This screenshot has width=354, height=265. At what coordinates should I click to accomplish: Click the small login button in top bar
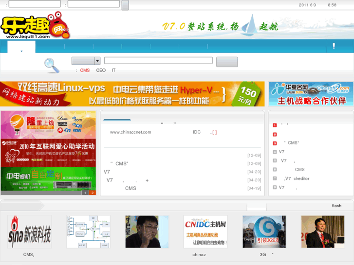pyautogui.click(x=125, y=5)
